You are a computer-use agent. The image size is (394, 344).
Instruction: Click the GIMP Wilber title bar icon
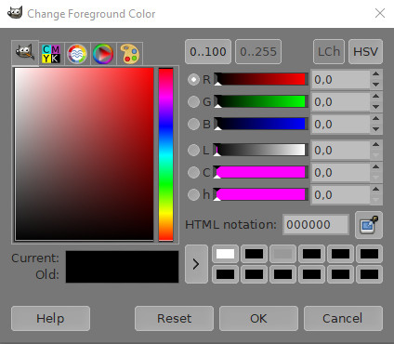(15, 13)
